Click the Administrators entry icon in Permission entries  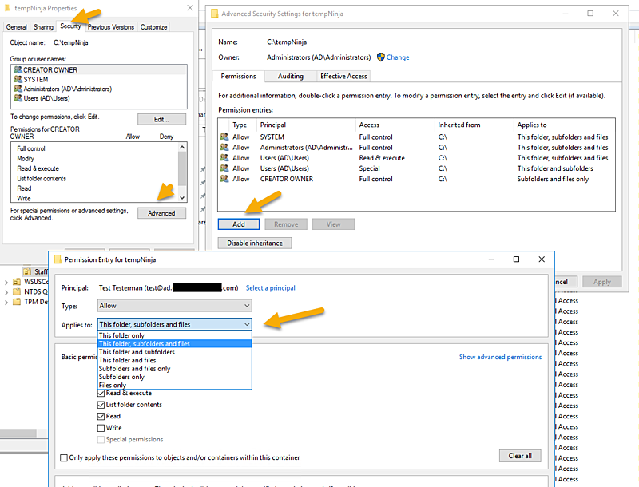tap(225, 147)
